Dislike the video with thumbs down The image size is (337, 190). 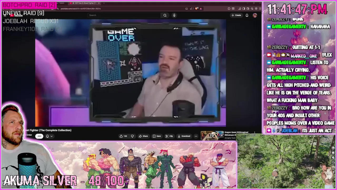[132, 136]
